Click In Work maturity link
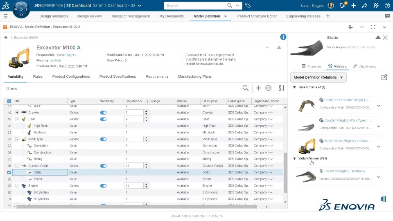Viewport: 393px width, 221px height. click(x=56, y=61)
